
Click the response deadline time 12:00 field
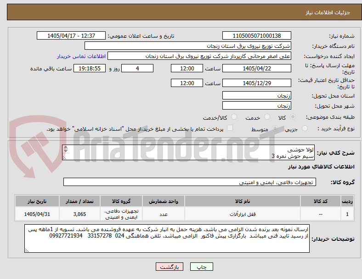tap(187, 68)
